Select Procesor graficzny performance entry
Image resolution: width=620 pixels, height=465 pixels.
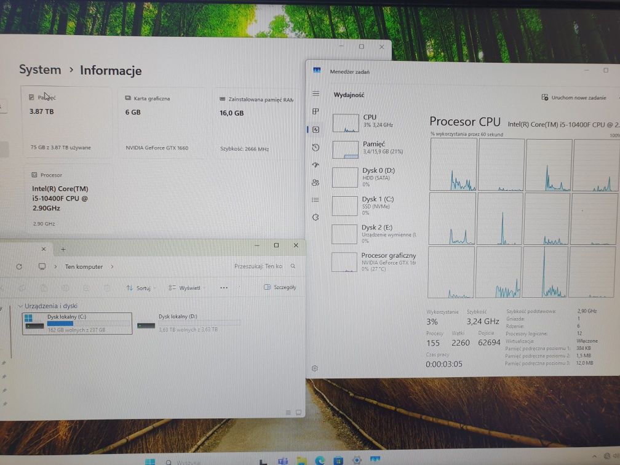pyautogui.click(x=375, y=262)
